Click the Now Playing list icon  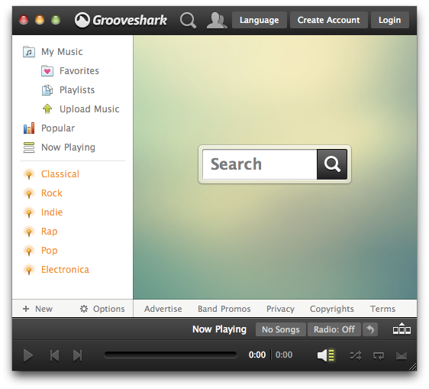pos(29,147)
